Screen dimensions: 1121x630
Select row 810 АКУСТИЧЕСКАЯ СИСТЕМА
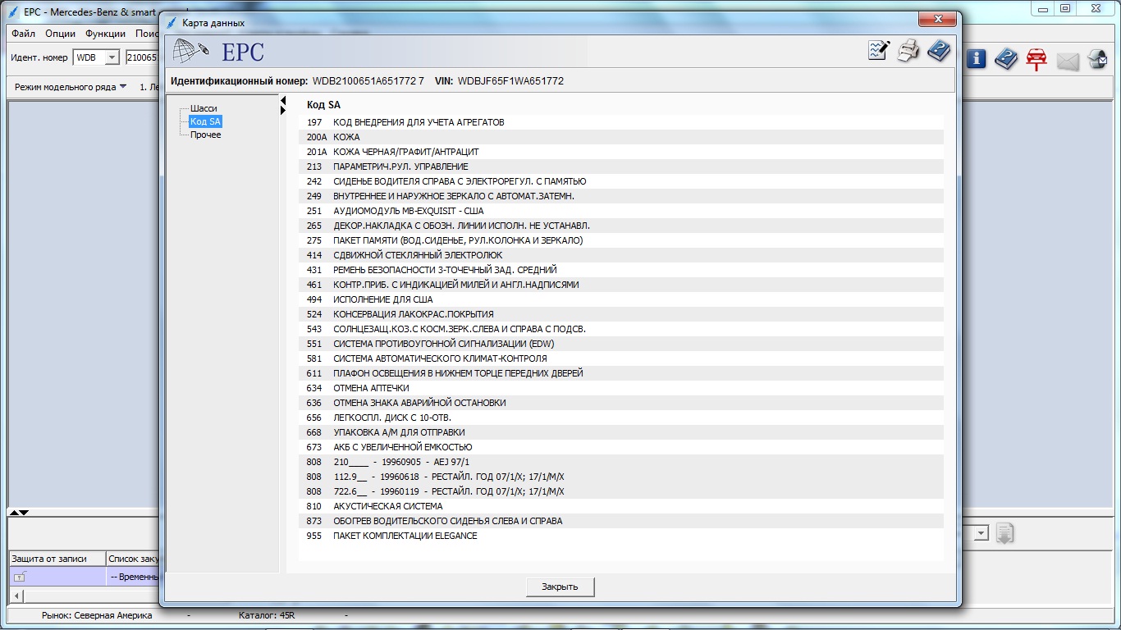pyautogui.click(x=621, y=506)
